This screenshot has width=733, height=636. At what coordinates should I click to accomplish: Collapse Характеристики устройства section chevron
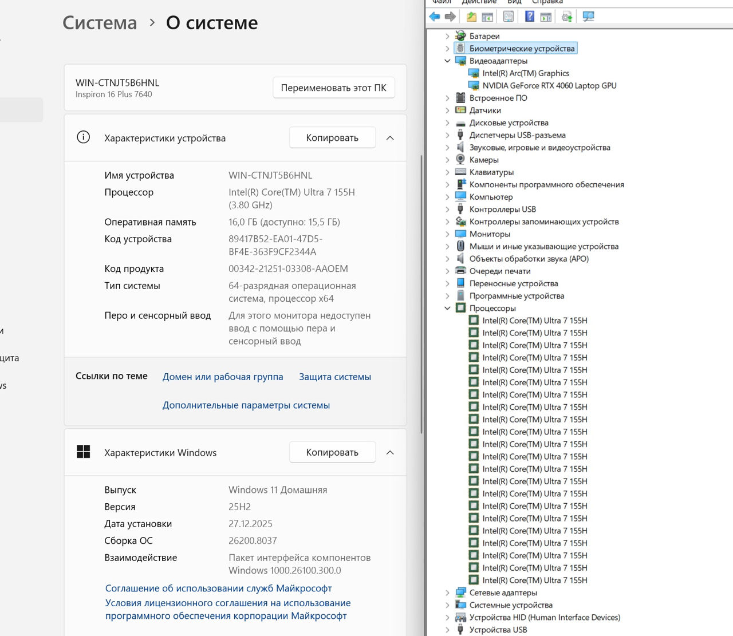pos(390,138)
